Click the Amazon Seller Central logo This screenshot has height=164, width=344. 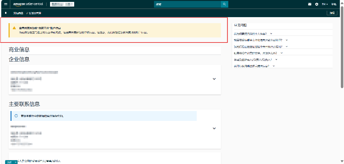click(28, 4)
